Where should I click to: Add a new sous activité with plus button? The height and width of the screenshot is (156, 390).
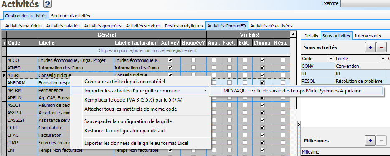370,47
